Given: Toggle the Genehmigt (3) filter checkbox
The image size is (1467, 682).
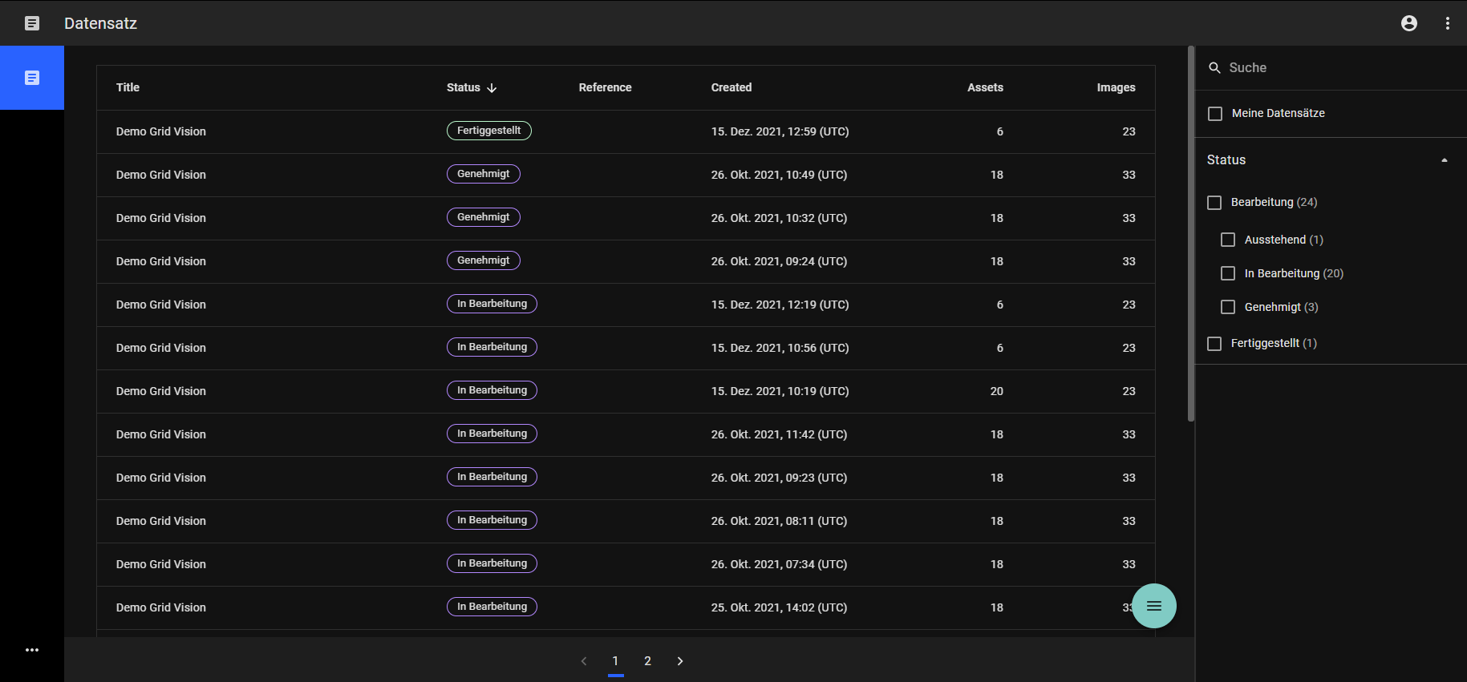Looking at the screenshot, I should (x=1227, y=307).
